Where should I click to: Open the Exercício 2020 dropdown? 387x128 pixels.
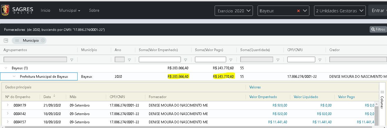pos(234,11)
